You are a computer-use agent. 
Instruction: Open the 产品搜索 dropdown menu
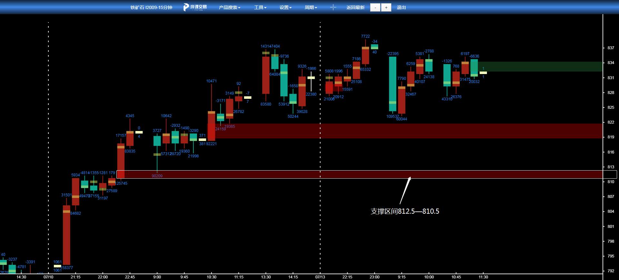coord(230,7)
